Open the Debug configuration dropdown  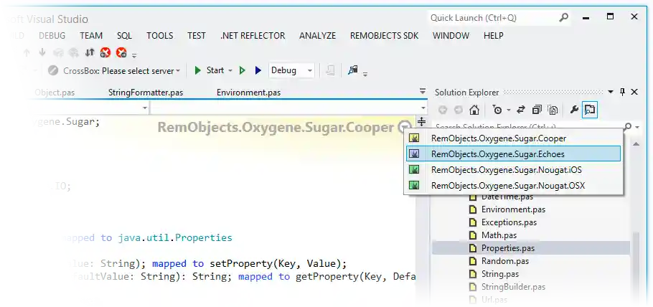click(x=310, y=70)
